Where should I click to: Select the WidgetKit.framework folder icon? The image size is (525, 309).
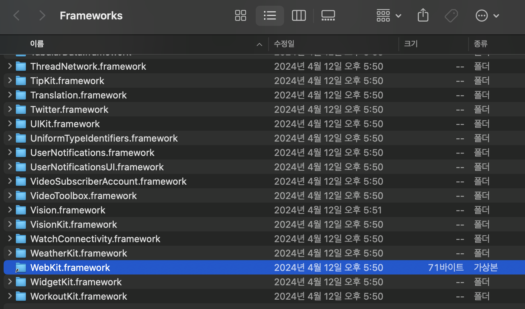coord(21,282)
